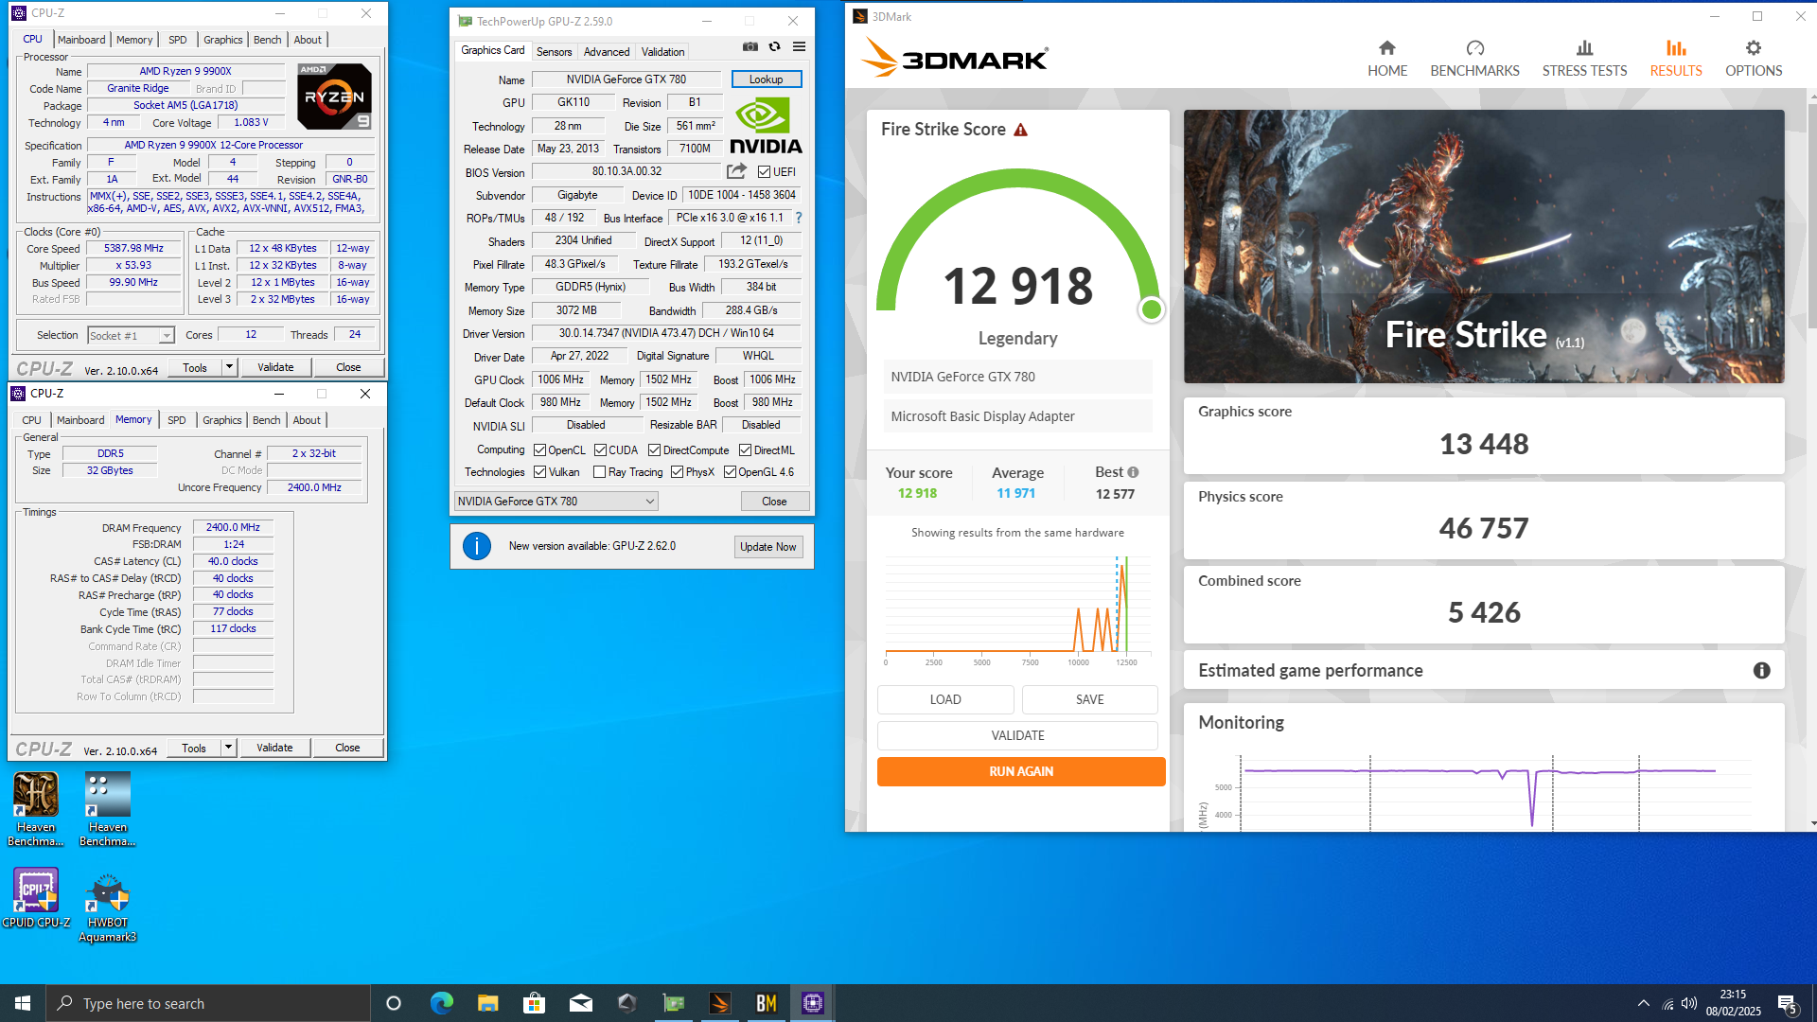Viewport: 1817px width, 1022px height.
Task: Open the Mail app from the taskbar
Action: coord(580,1003)
